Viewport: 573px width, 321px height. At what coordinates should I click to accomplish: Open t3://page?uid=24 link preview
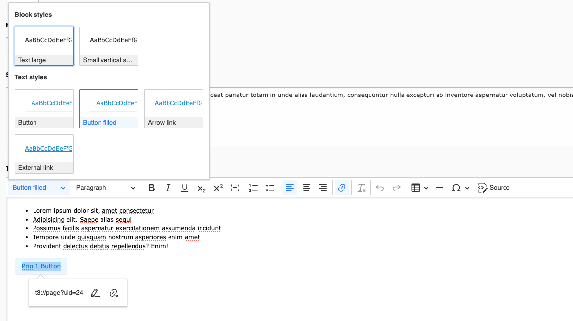pos(59,293)
